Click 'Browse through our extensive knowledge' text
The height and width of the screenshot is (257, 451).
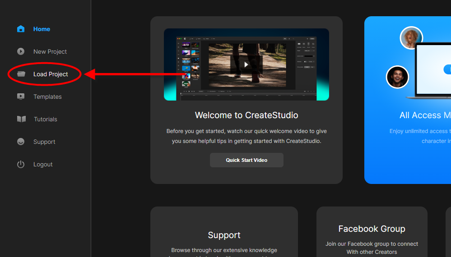point(224,250)
